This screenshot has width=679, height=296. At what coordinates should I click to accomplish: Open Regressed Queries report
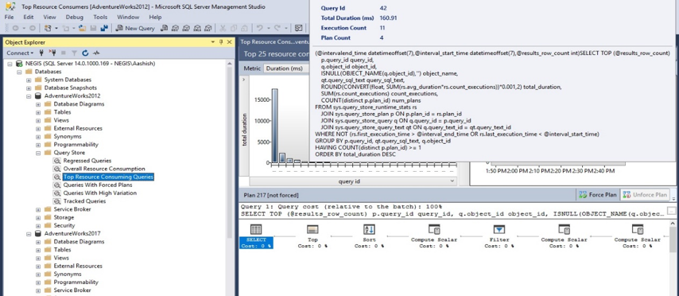87,161
